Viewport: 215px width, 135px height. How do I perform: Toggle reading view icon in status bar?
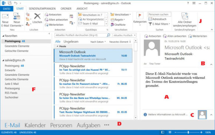click(x=170, y=132)
